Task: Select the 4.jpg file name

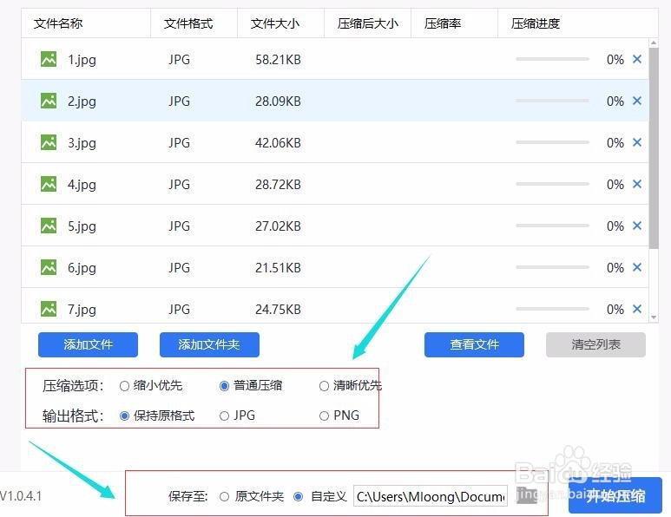Action: 82,185
